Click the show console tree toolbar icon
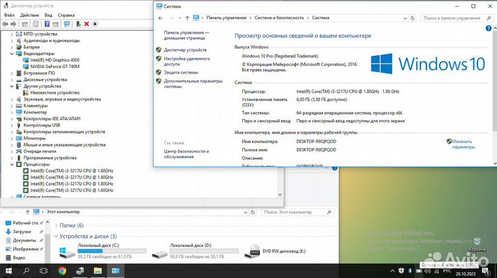Image resolution: width=497 pixels, height=278 pixels. point(25,24)
